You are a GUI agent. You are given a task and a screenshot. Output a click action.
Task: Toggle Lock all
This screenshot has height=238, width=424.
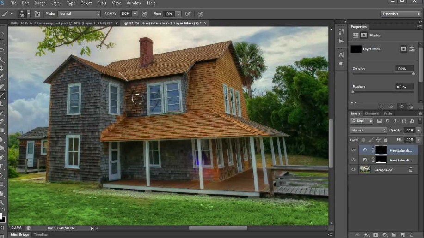pos(386,140)
